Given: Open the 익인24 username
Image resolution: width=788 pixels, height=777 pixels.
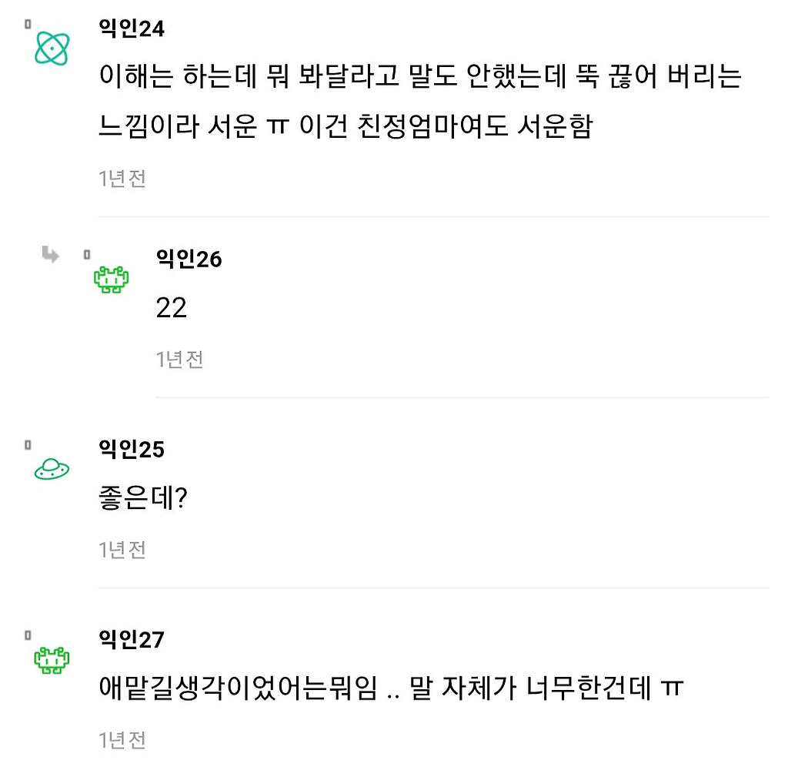Looking at the screenshot, I should (132, 28).
